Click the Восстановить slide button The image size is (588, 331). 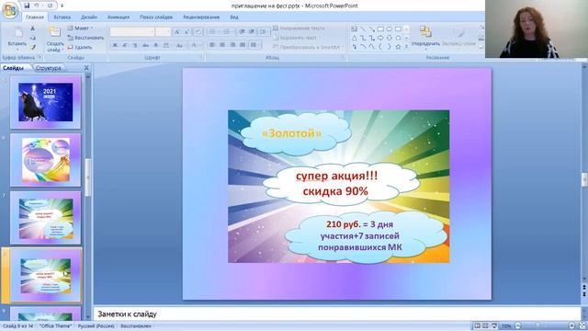[85, 38]
